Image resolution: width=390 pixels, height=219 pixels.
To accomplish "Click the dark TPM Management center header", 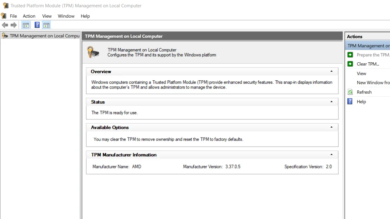I will point(212,36).
